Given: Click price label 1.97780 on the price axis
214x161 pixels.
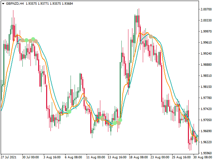Looking at the screenshot, I should click(x=206, y=98).
